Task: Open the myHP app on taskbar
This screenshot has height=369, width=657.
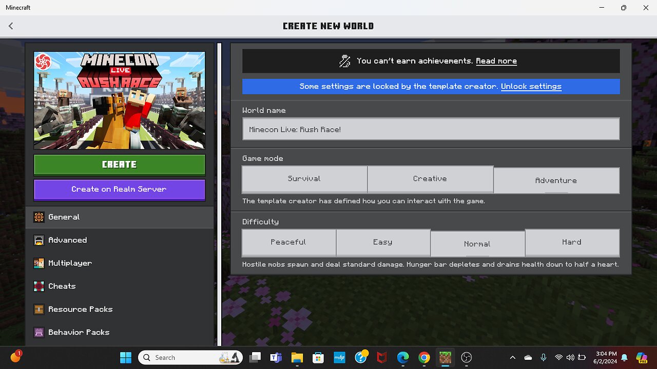Action: [339, 357]
